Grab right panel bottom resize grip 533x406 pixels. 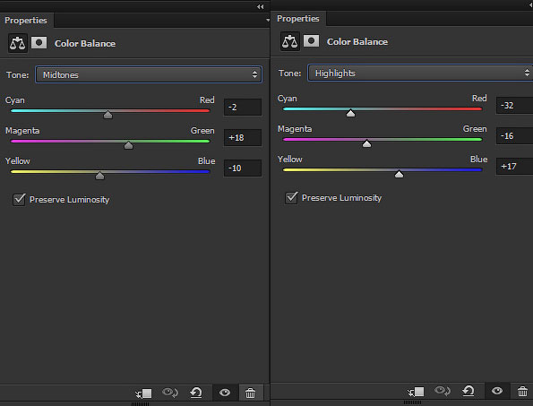(x=412, y=402)
